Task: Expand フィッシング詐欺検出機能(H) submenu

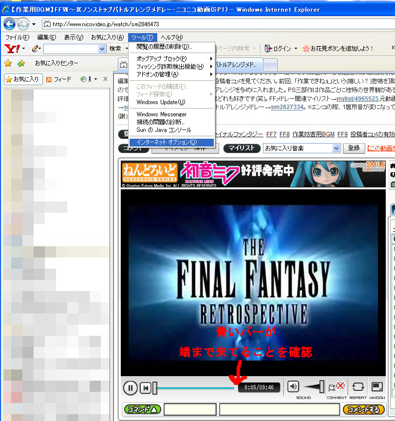Action: [171, 66]
